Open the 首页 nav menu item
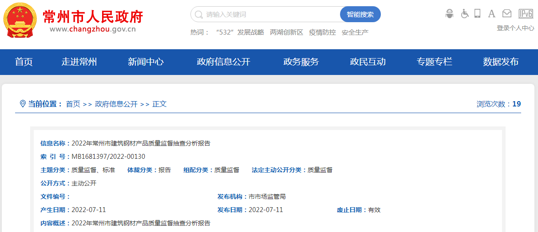 tap(24, 62)
